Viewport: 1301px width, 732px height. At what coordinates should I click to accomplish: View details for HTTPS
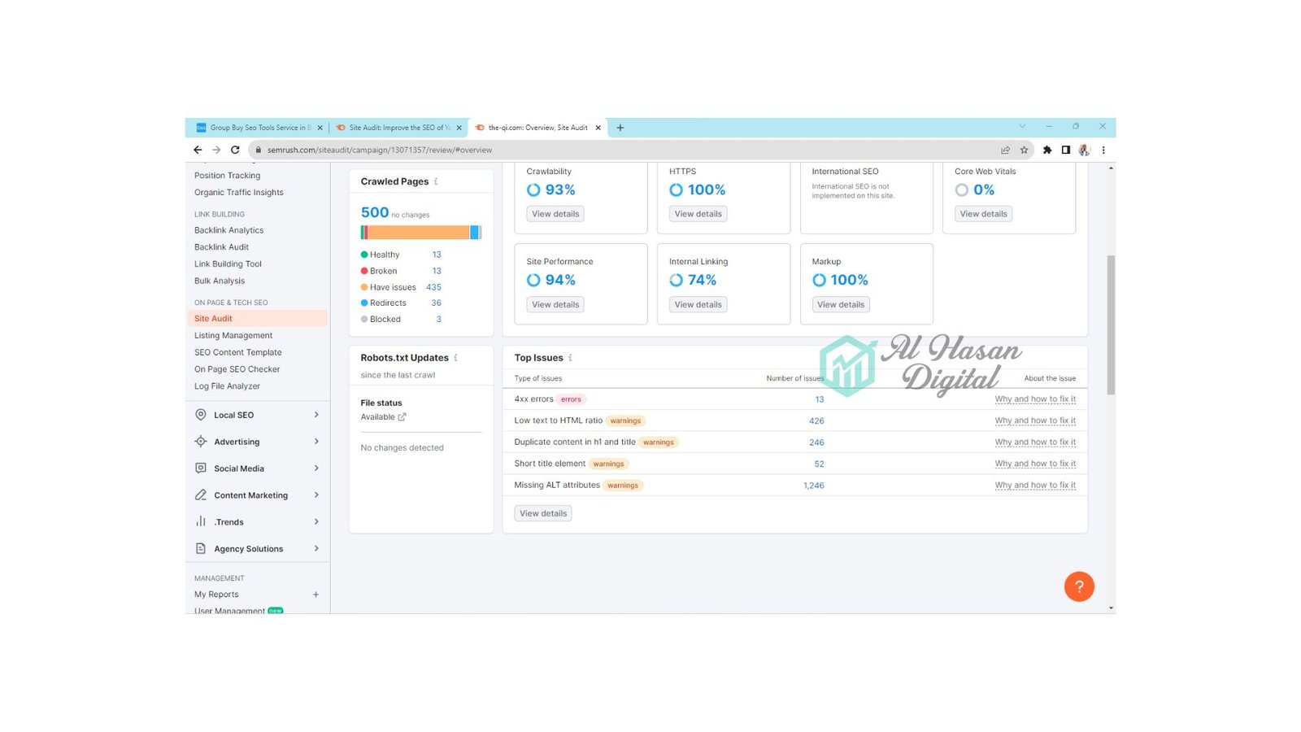click(x=698, y=214)
